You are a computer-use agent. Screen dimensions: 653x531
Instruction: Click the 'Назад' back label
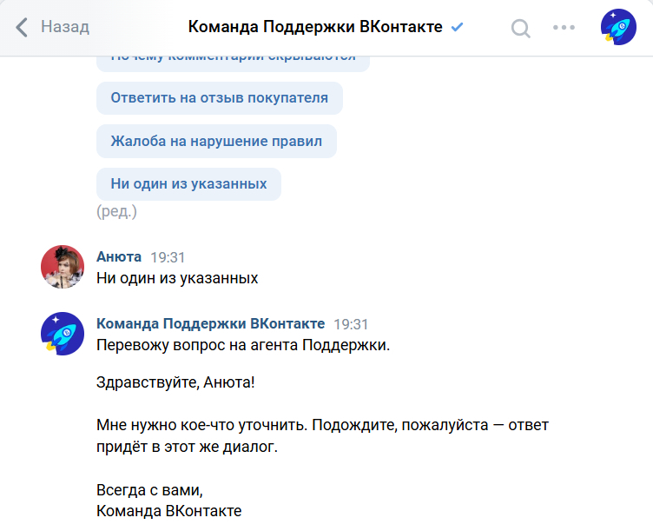(64, 27)
